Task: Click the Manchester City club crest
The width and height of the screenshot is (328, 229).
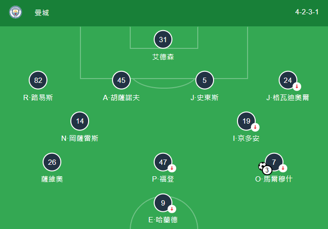Action: click(15, 12)
